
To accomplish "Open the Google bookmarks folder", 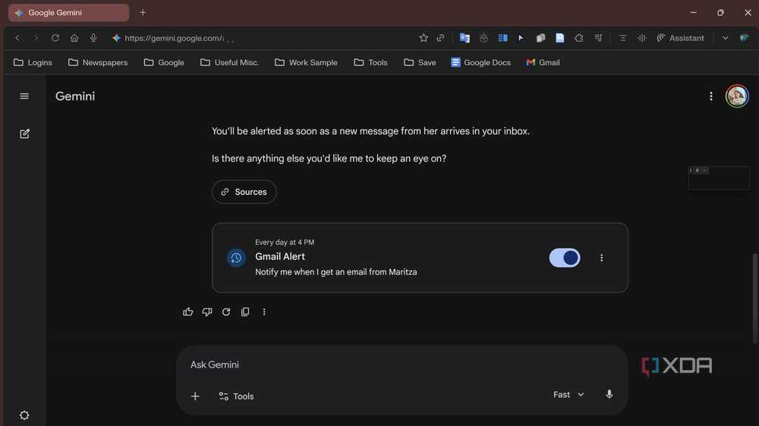I will pyautogui.click(x=164, y=62).
